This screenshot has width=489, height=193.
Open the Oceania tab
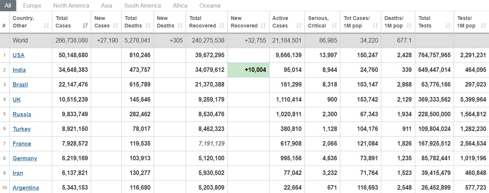210,6
